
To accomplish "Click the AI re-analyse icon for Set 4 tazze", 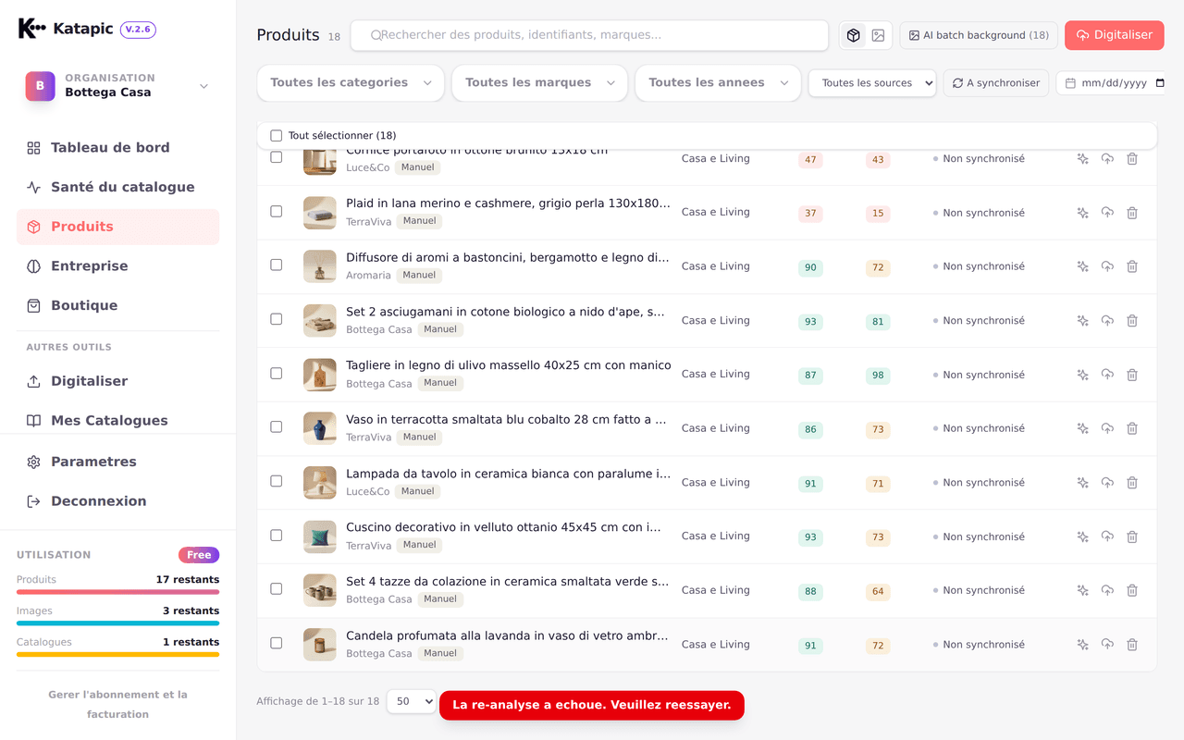I will coord(1082,590).
